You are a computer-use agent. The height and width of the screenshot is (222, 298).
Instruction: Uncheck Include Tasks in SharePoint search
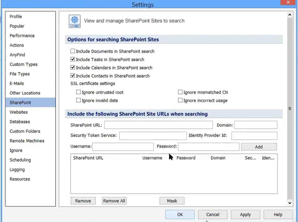point(73,59)
